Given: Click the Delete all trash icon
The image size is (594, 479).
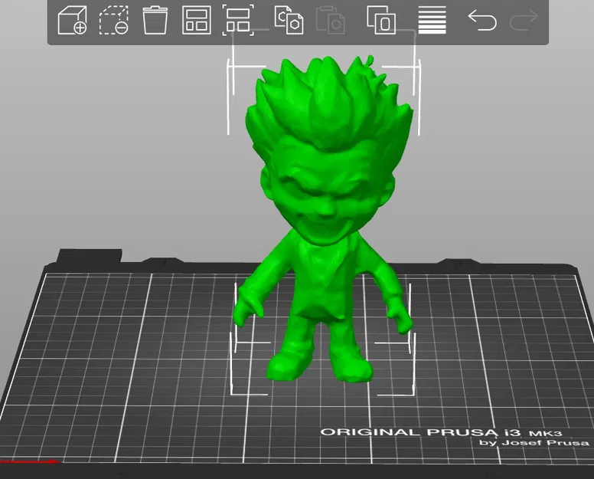Looking at the screenshot, I should tap(155, 21).
